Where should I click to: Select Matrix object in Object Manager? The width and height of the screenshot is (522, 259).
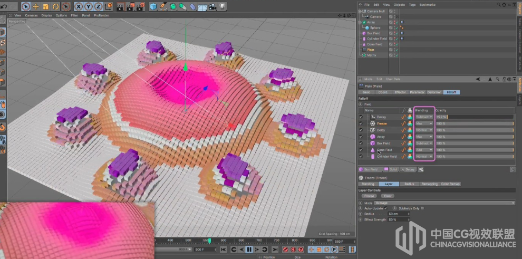coord(372,55)
